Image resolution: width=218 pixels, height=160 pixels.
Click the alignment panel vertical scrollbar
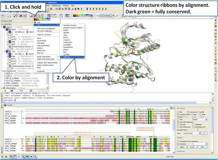pyautogui.click(x=173, y=131)
